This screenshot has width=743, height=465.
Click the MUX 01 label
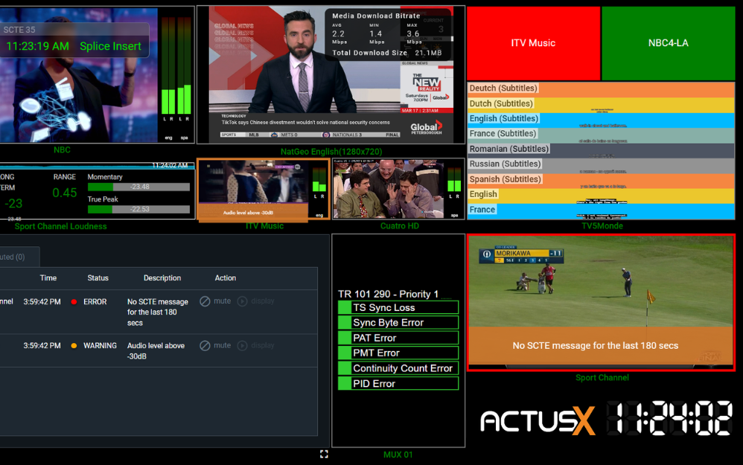398,455
